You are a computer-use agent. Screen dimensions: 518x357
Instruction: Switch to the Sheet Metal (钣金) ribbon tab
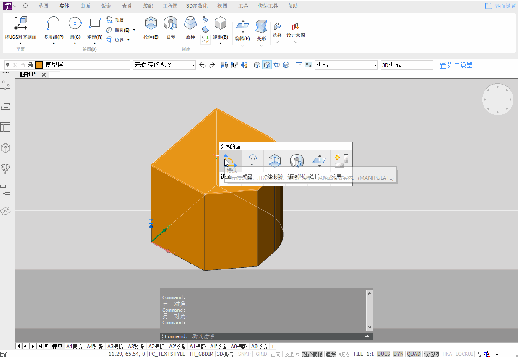coord(106,6)
